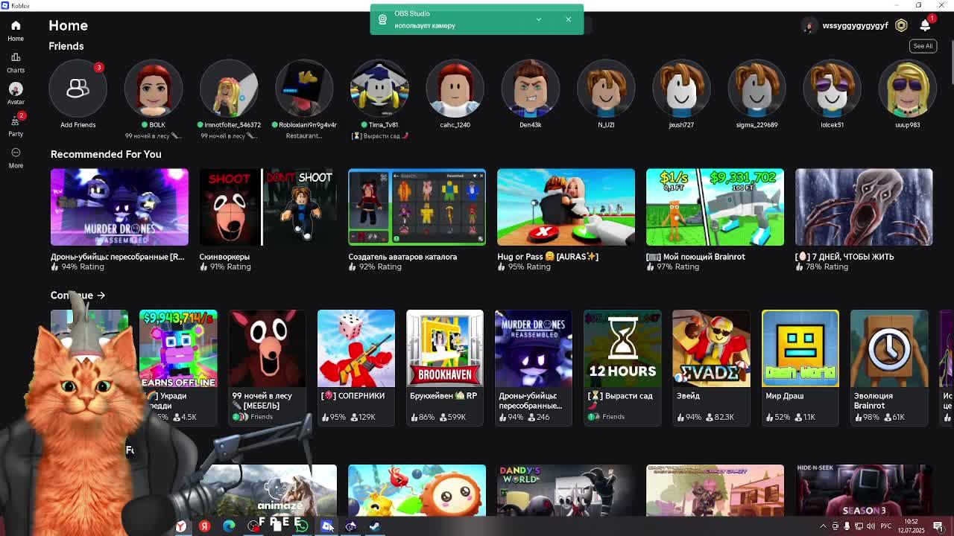This screenshot has width=954, height=536.
Task: Open friend jxush727's avatar
Action: pos(681,89)
